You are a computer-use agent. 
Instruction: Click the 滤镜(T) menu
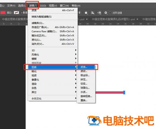click(33, 6)
